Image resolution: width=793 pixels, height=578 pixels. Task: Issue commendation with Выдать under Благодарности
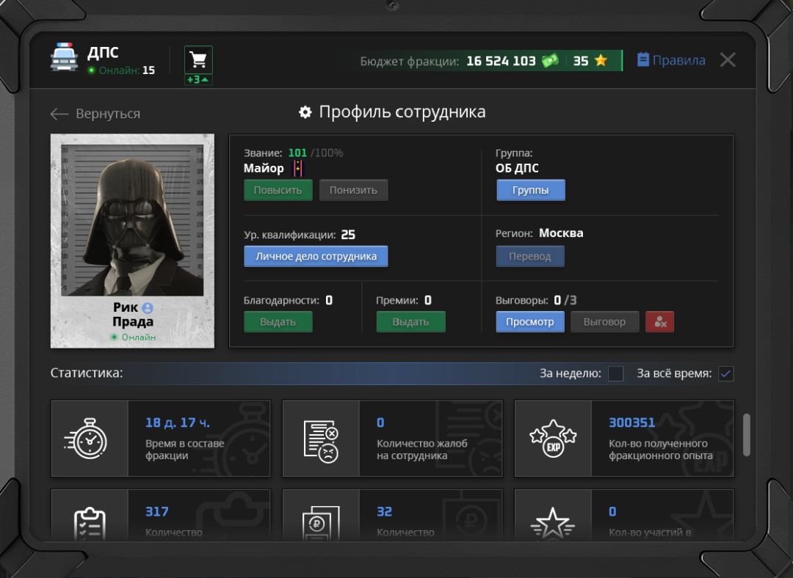pyautogui.click(x=278, y=322)
